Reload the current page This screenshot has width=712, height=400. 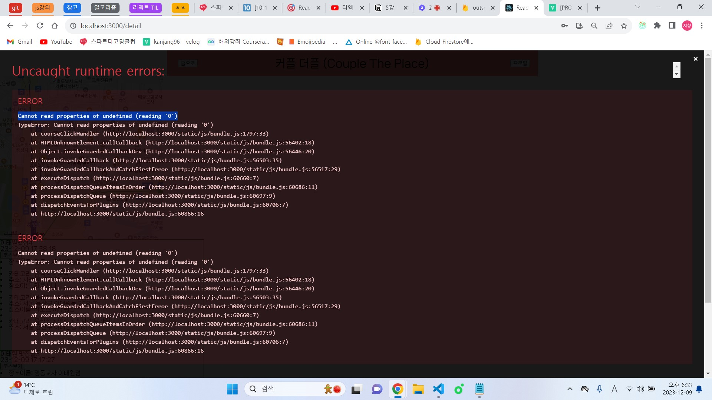point(40,26)
